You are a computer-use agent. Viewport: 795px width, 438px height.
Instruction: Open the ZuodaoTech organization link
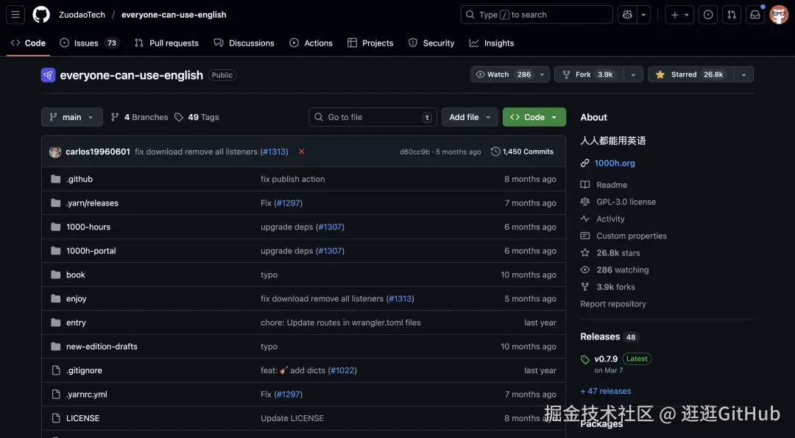(x=82, y=15)
